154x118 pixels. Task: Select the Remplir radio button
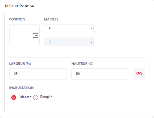tap(36, 98)
